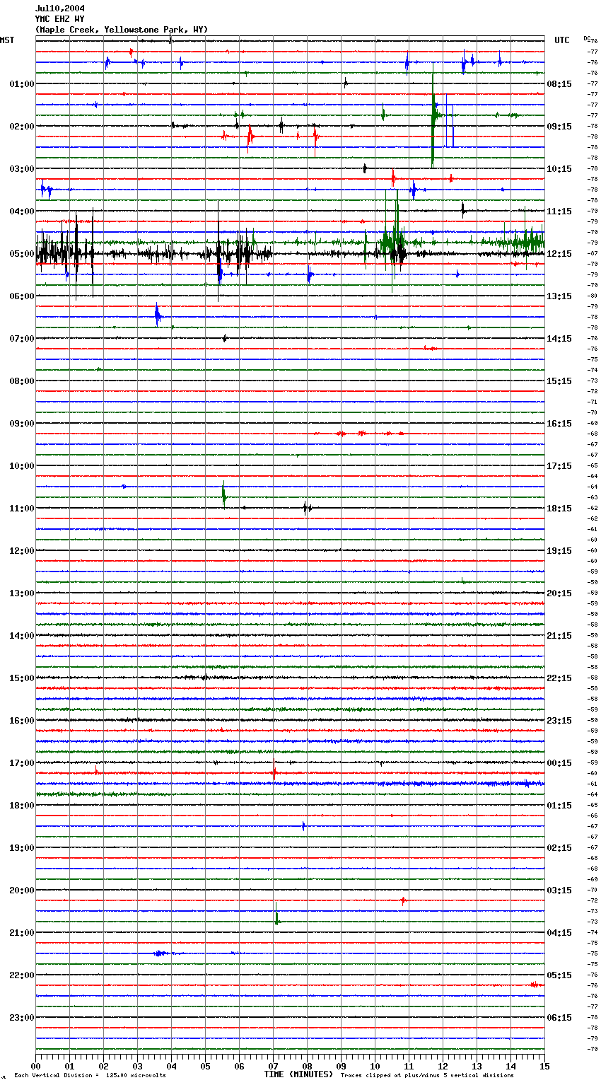
Task: Click the 03:00 MST time label
Action: pos(22,169)
